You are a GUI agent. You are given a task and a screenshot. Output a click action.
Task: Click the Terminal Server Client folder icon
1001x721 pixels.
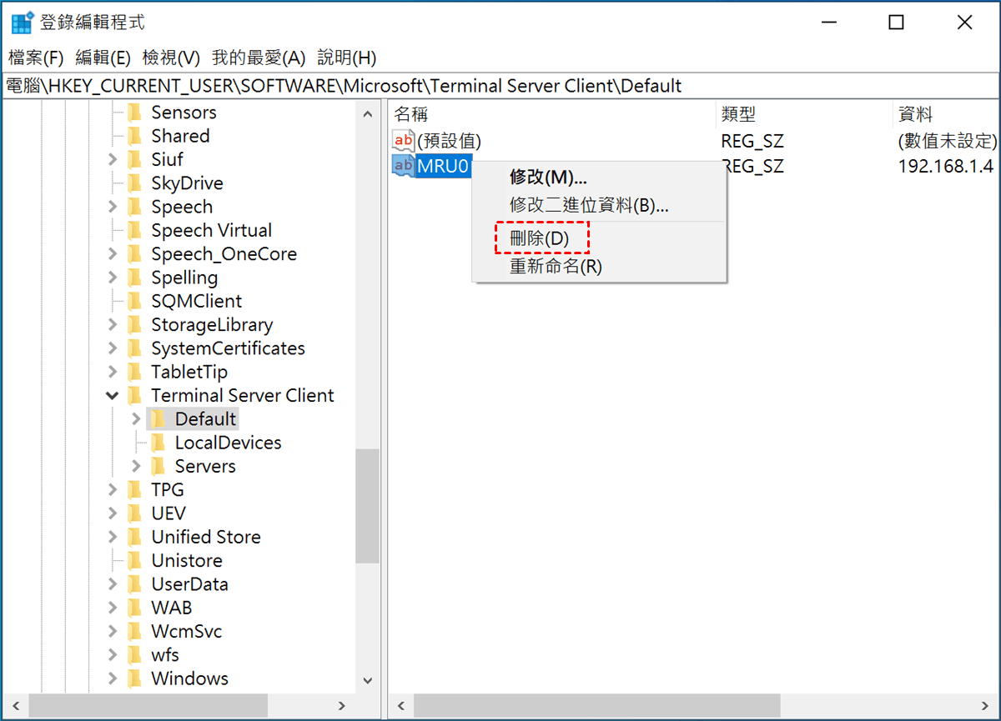pyautogui.click(x=134, y=395)
